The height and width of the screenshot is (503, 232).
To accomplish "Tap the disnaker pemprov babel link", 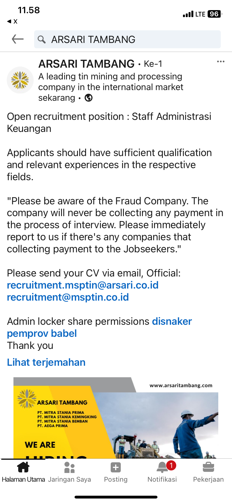I will [172, 321].
